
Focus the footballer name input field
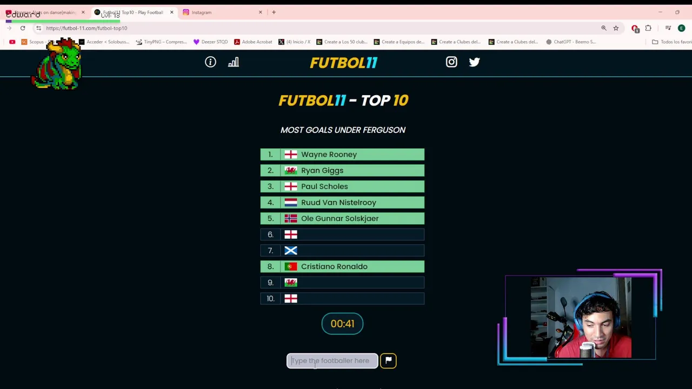point(332,360)
